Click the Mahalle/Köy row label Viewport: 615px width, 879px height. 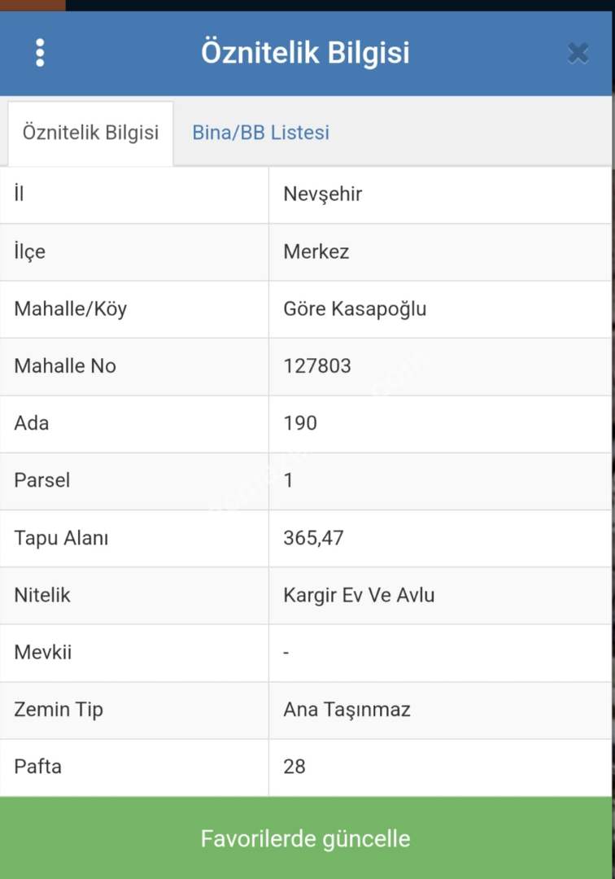tap(71, 309)
